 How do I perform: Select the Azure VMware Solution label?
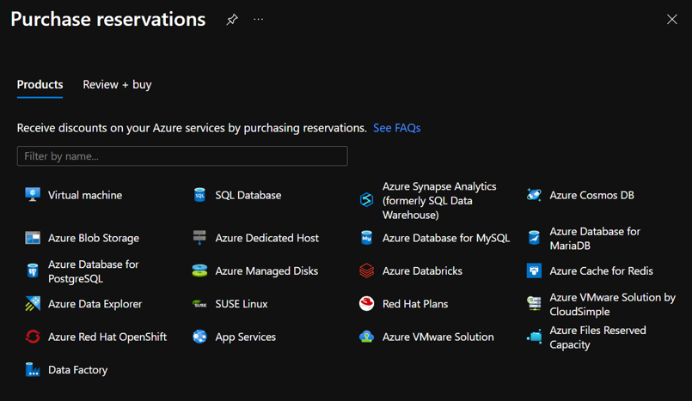click(438, 337)
